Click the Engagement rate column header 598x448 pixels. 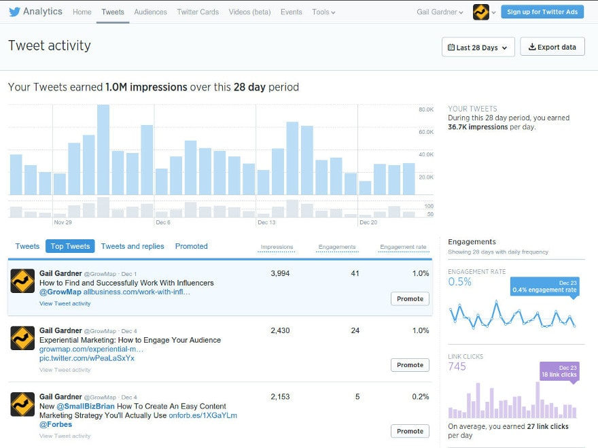pyautogui.click(x=403, y=247)
